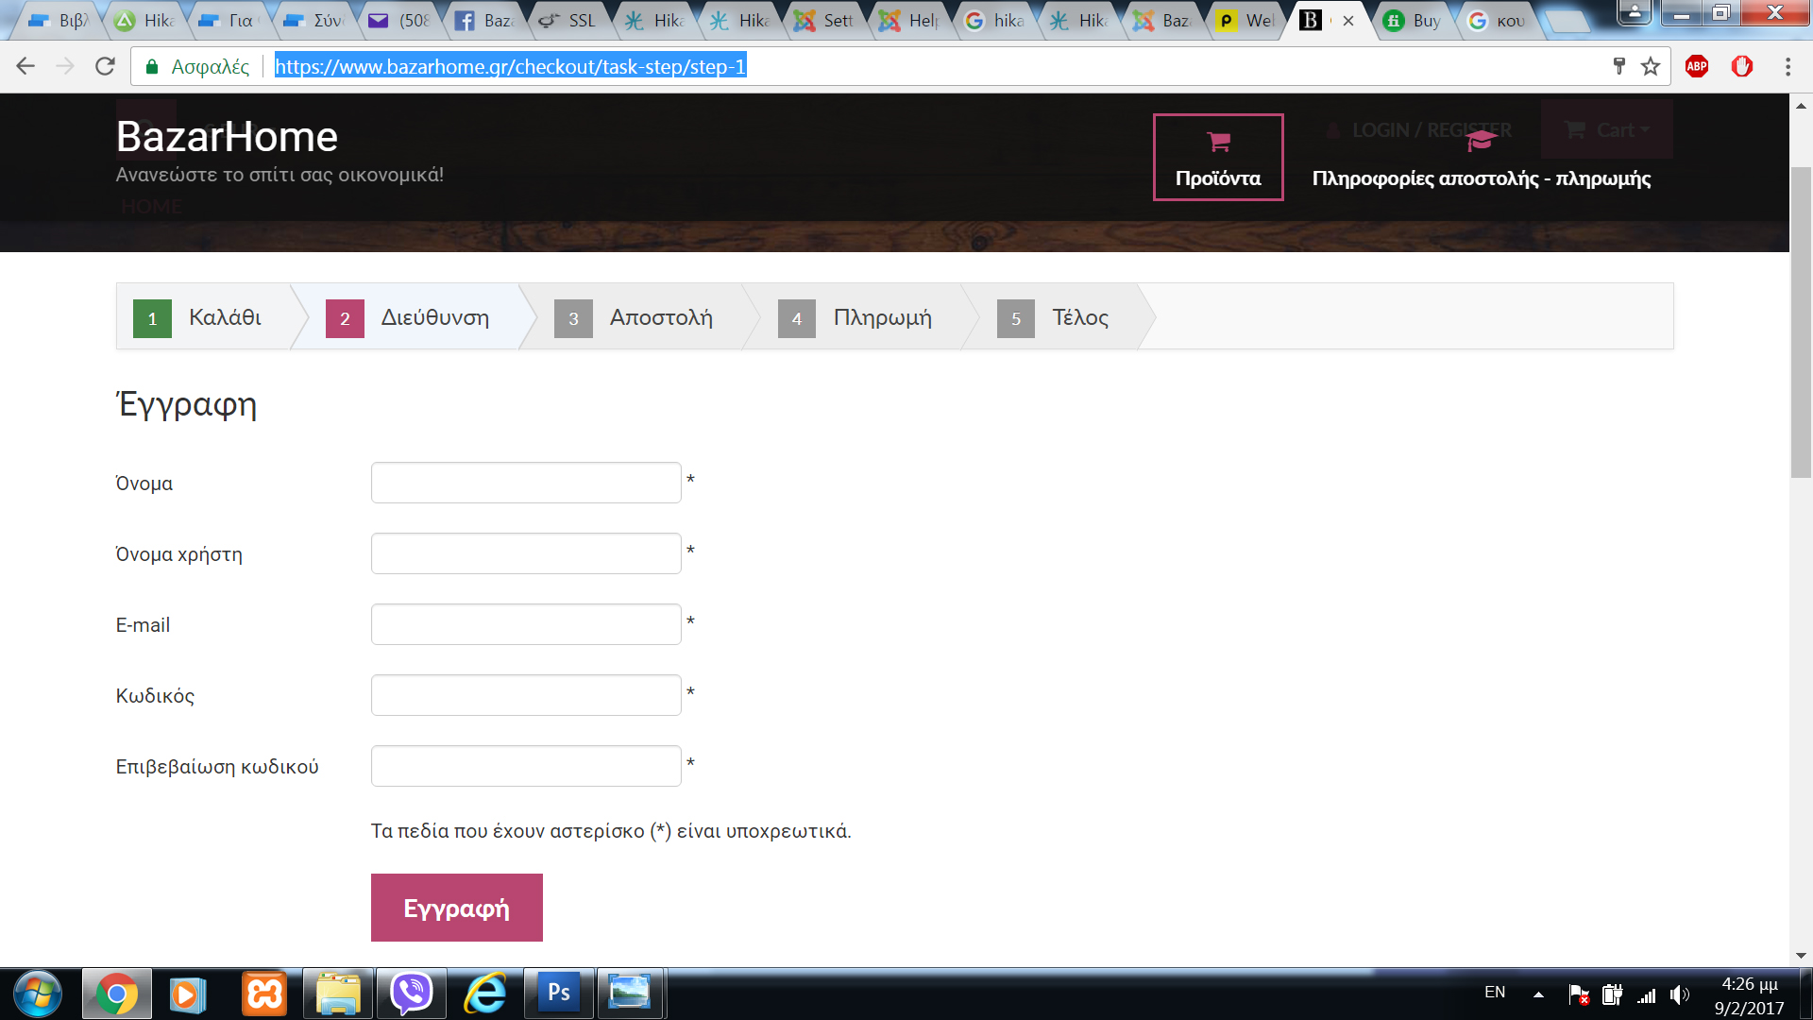Open the Προϊόντα products menu link

1217,158
